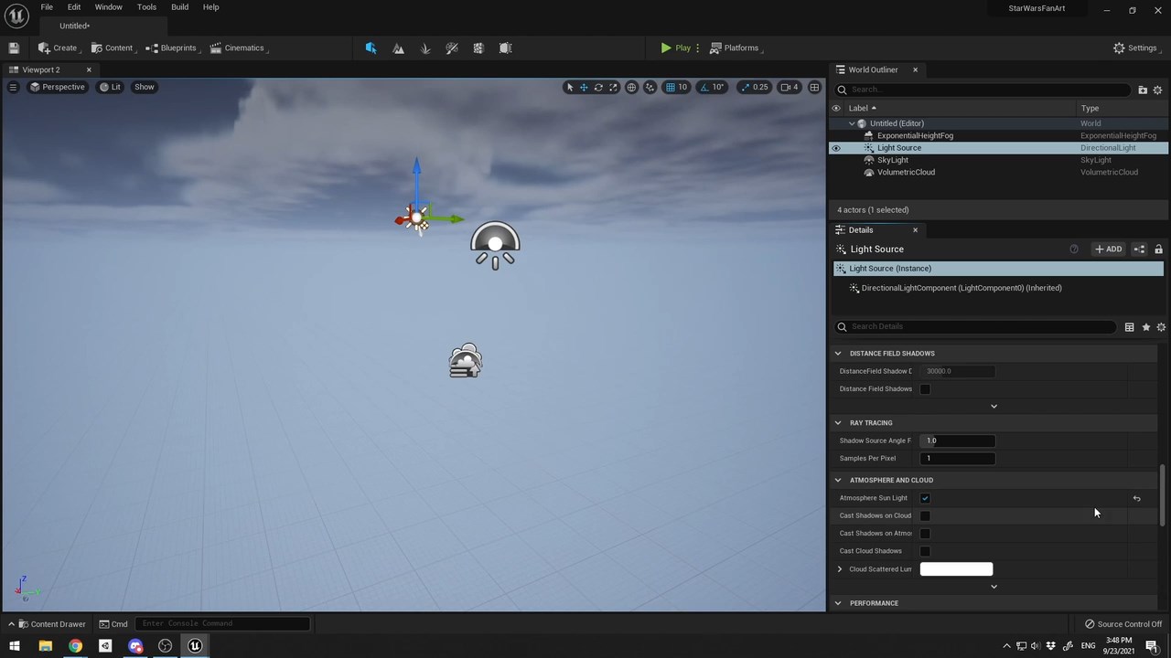Select the Landscape editing mode icon
Screen dimensions: 1171x658
click(x=398, y=48)
